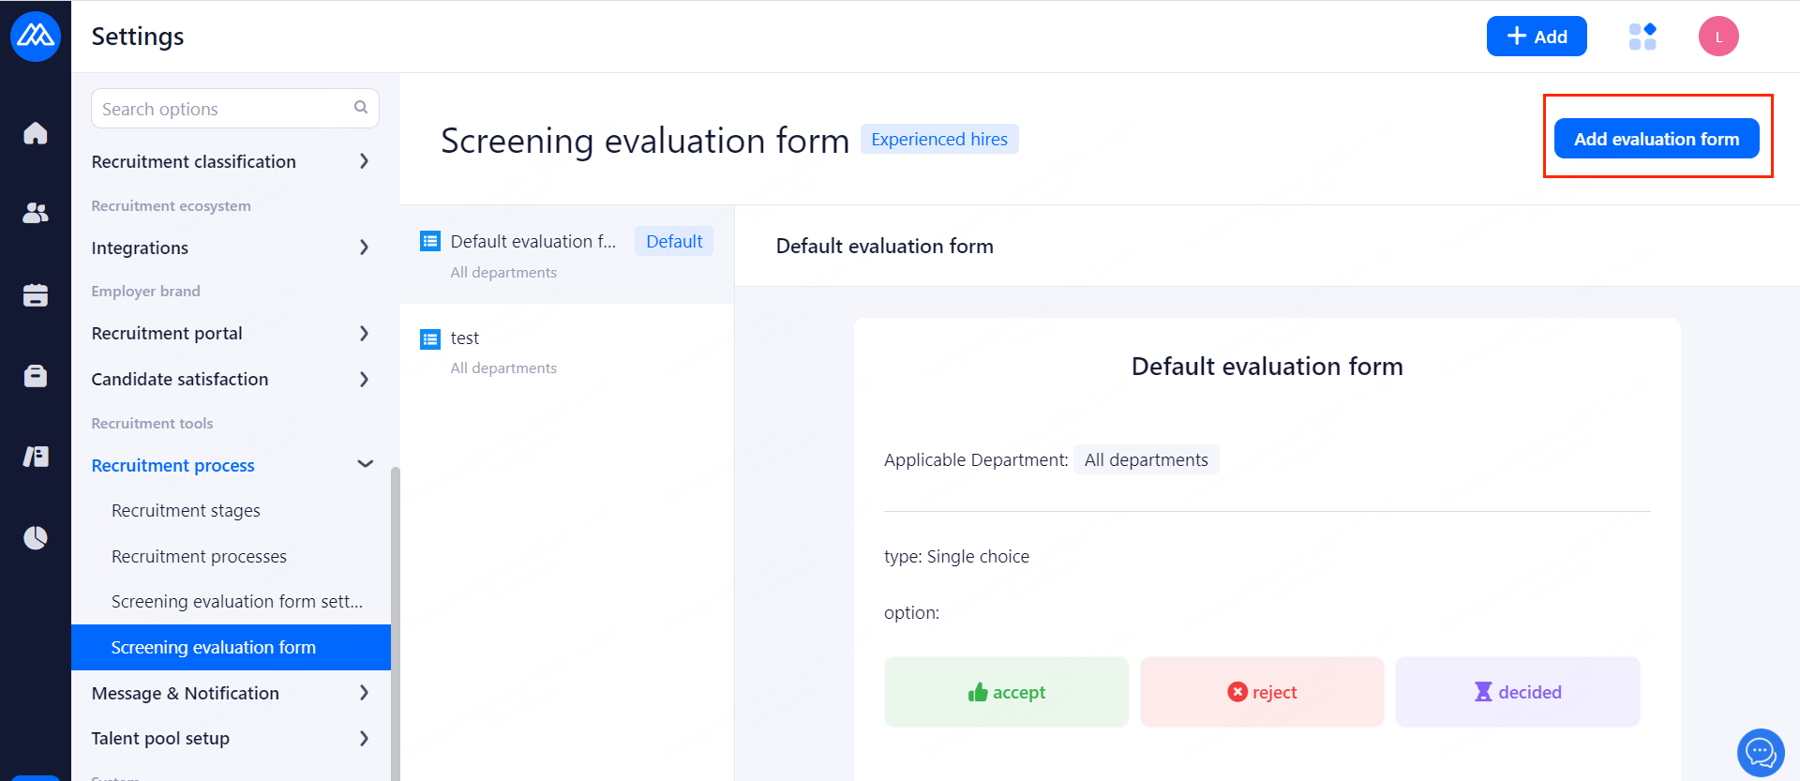
Task: Open Recruitment processes settings
Action: [x=199, y=556]
